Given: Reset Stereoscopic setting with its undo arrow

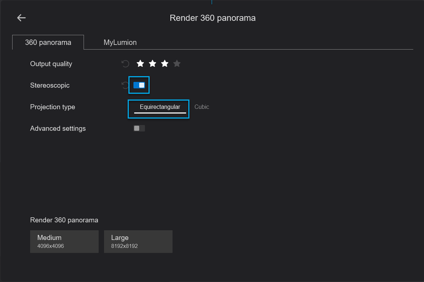Looking at the screenshot, I should tap(125, 85).
